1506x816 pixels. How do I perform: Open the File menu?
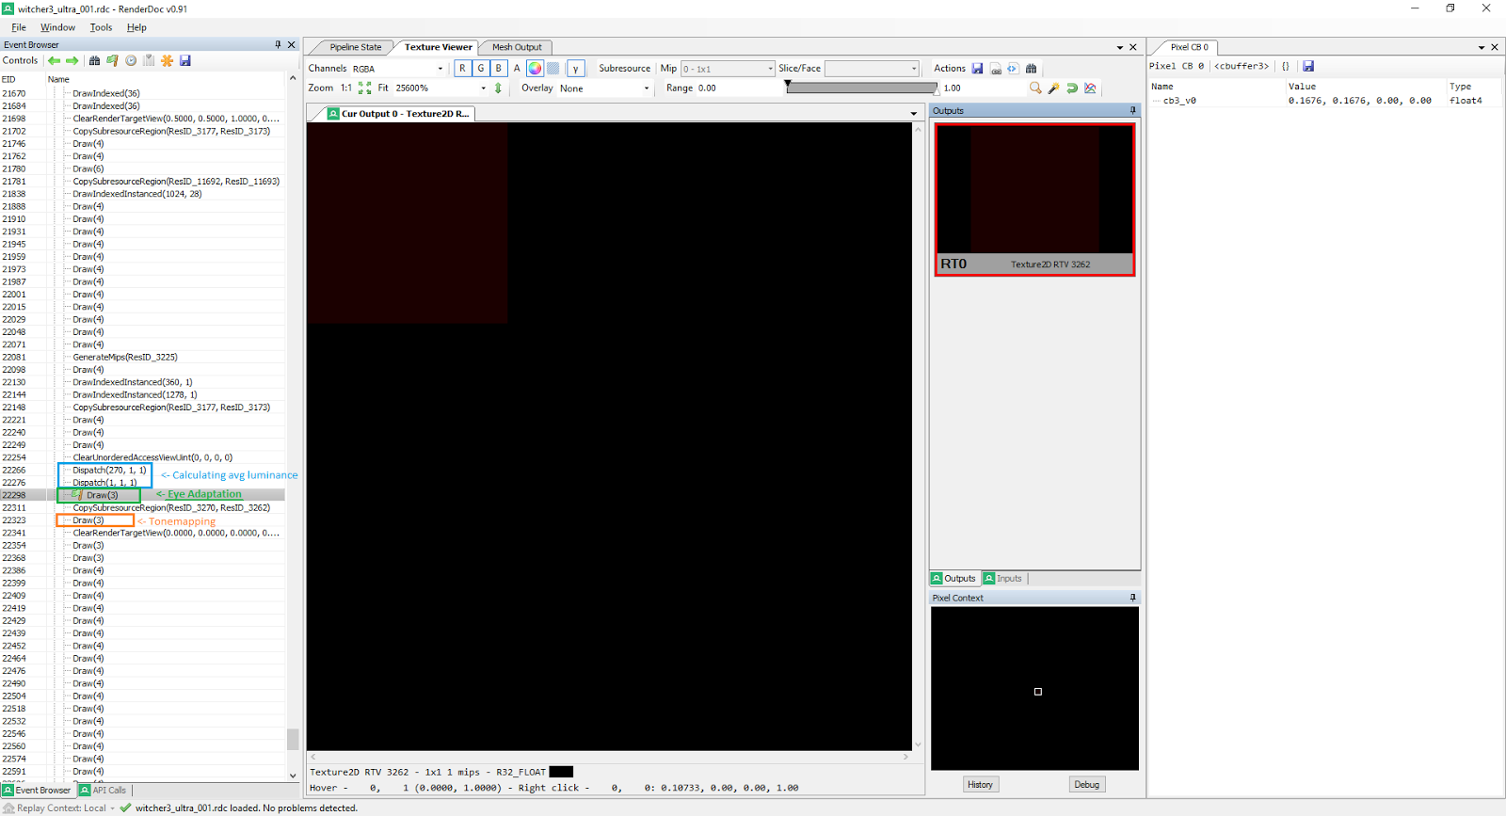(x=19, y=27)
